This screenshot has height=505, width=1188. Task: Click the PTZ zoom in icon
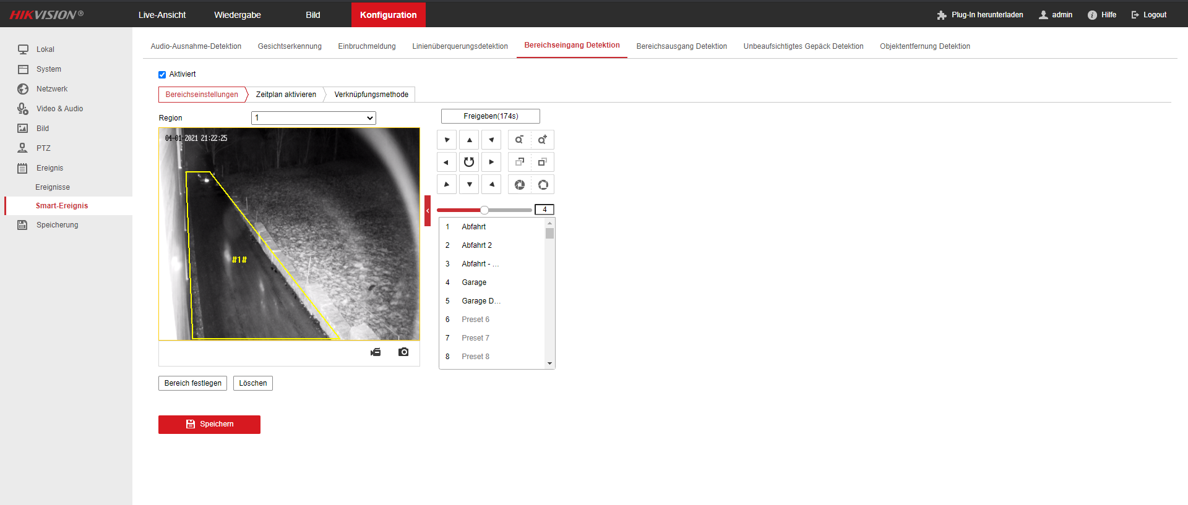point(542,140)
